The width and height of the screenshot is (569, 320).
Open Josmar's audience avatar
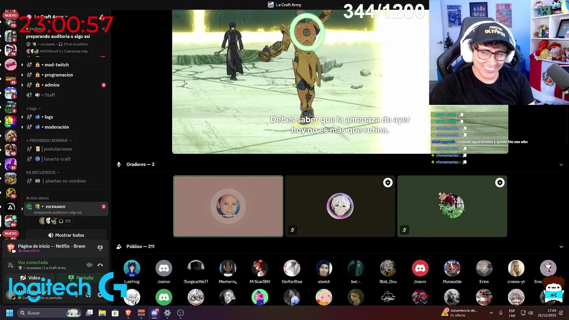coord(164,268)
